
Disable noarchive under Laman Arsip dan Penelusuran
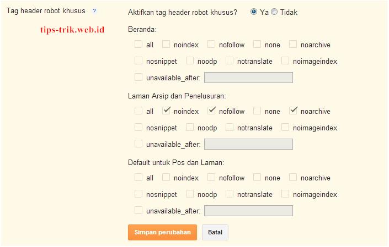(293, 111)
